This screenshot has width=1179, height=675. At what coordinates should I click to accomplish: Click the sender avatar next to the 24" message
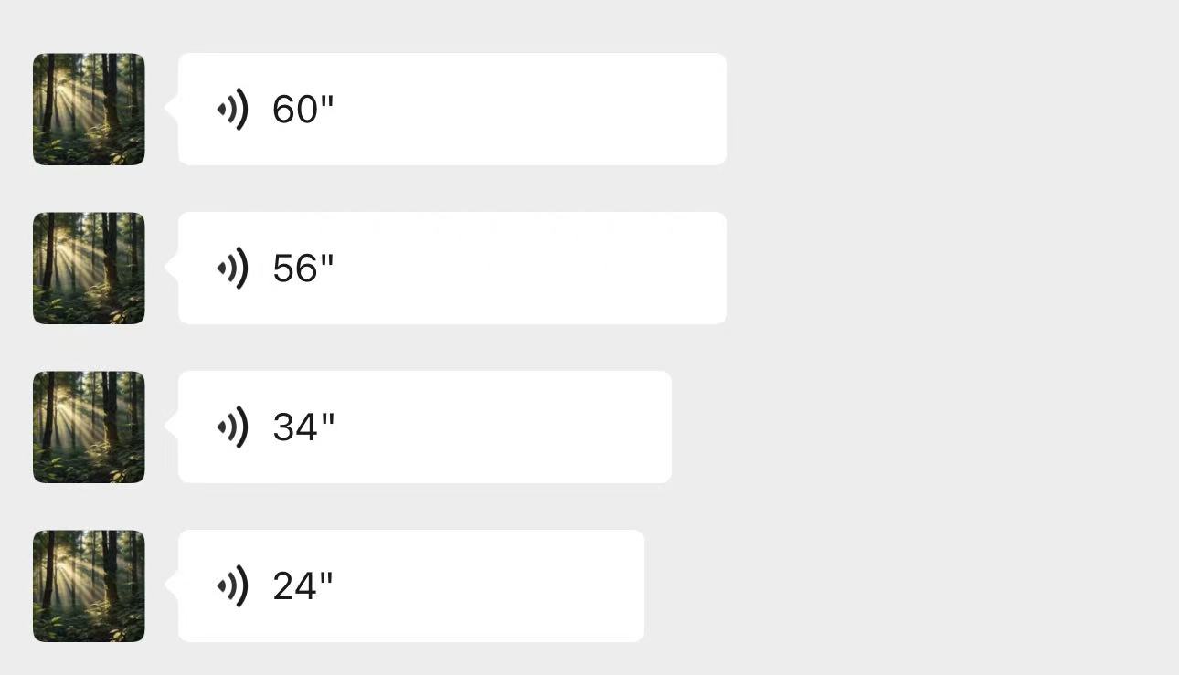[89, 586]
